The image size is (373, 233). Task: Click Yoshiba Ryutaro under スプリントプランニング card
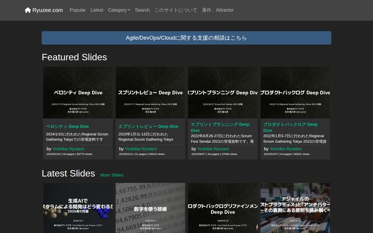(213, 149)
